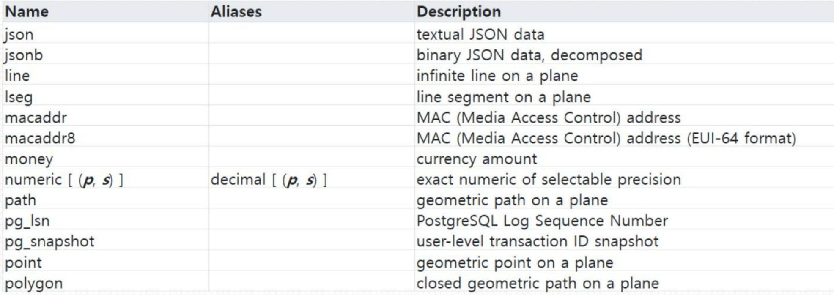Click the point type name

(x=23, y=262)
